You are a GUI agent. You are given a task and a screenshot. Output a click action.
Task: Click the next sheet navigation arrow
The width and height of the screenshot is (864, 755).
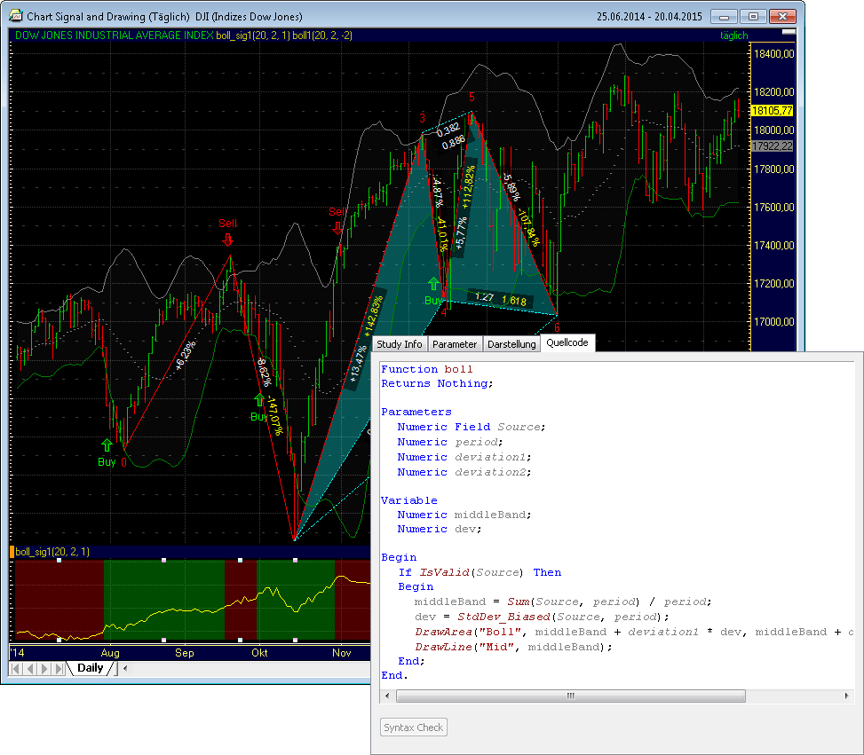tap(46, 668)
